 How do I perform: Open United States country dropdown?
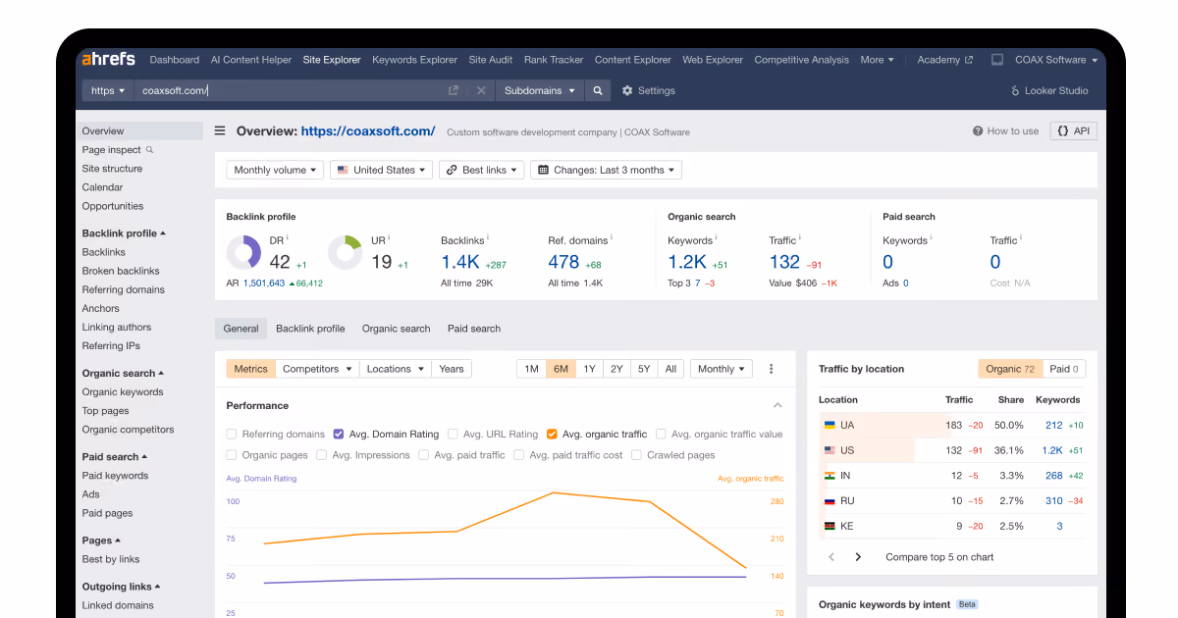point(381,170)
